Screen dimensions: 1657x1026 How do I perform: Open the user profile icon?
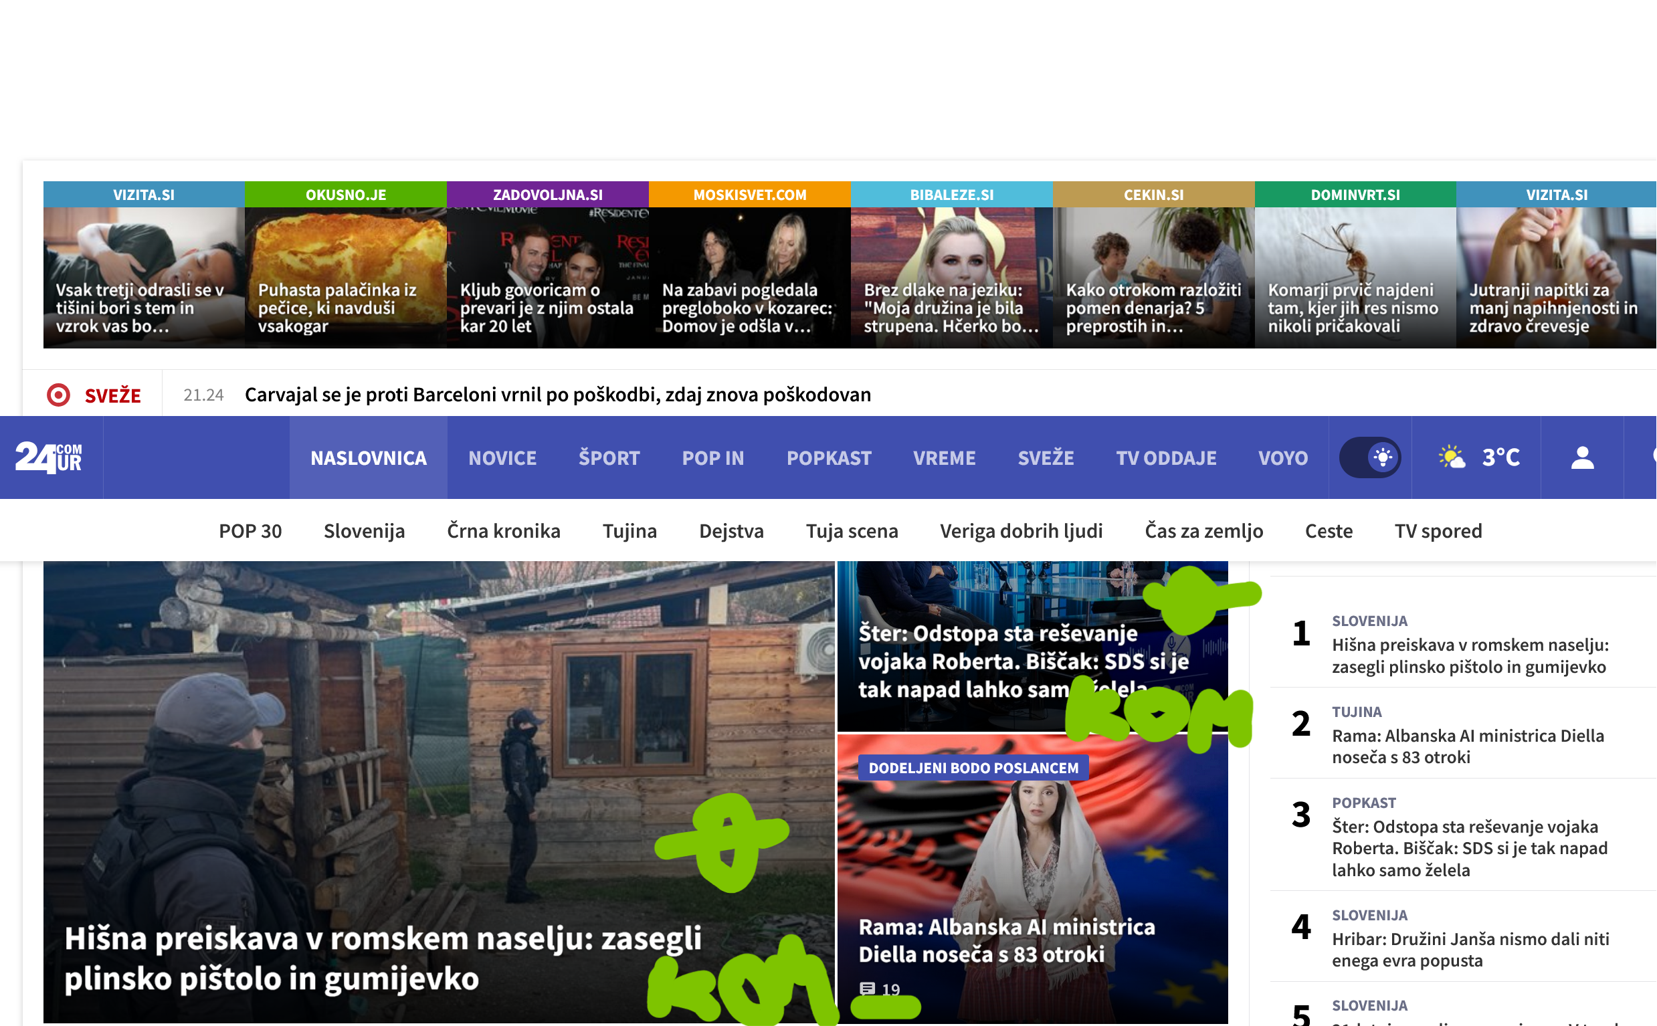(x=1581, y=457)
